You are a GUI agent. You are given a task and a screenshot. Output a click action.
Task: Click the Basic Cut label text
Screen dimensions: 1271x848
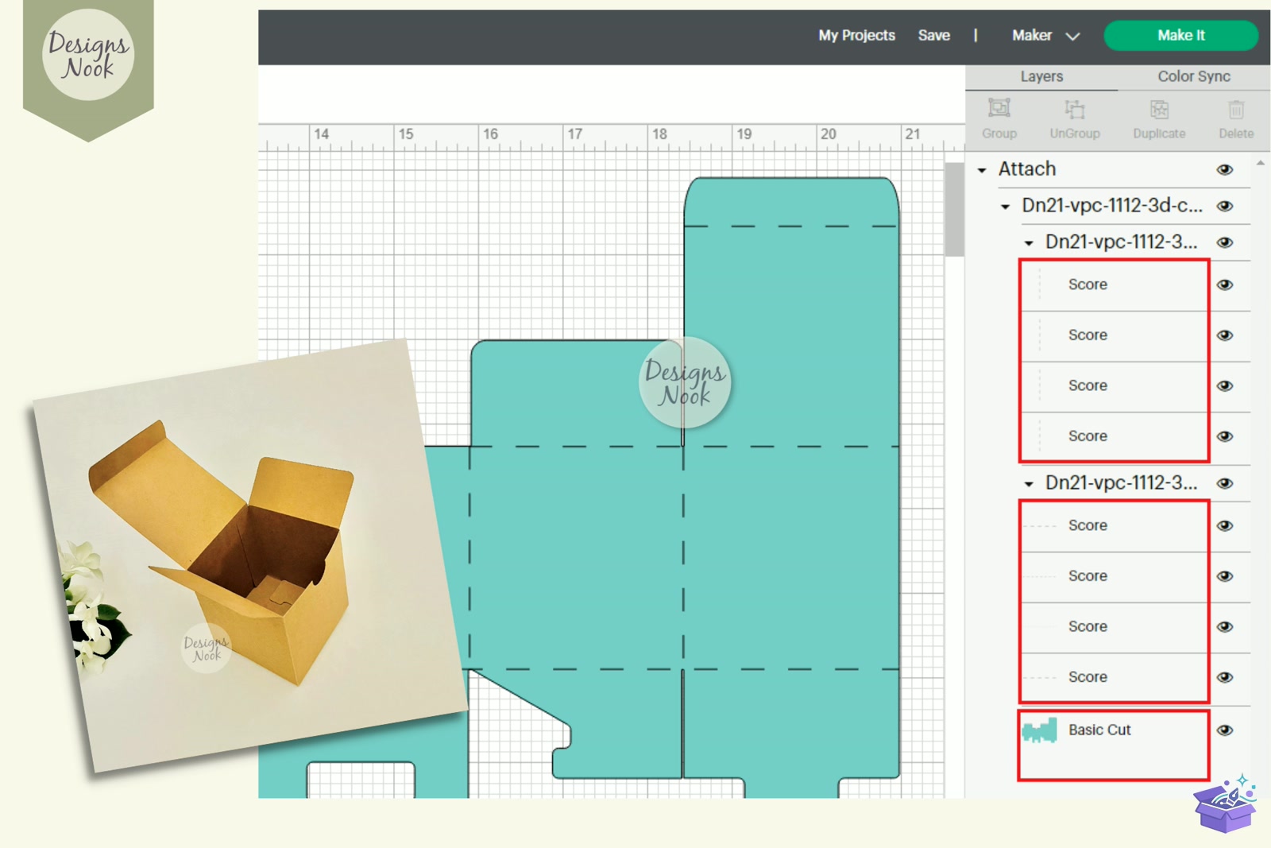1099,730
